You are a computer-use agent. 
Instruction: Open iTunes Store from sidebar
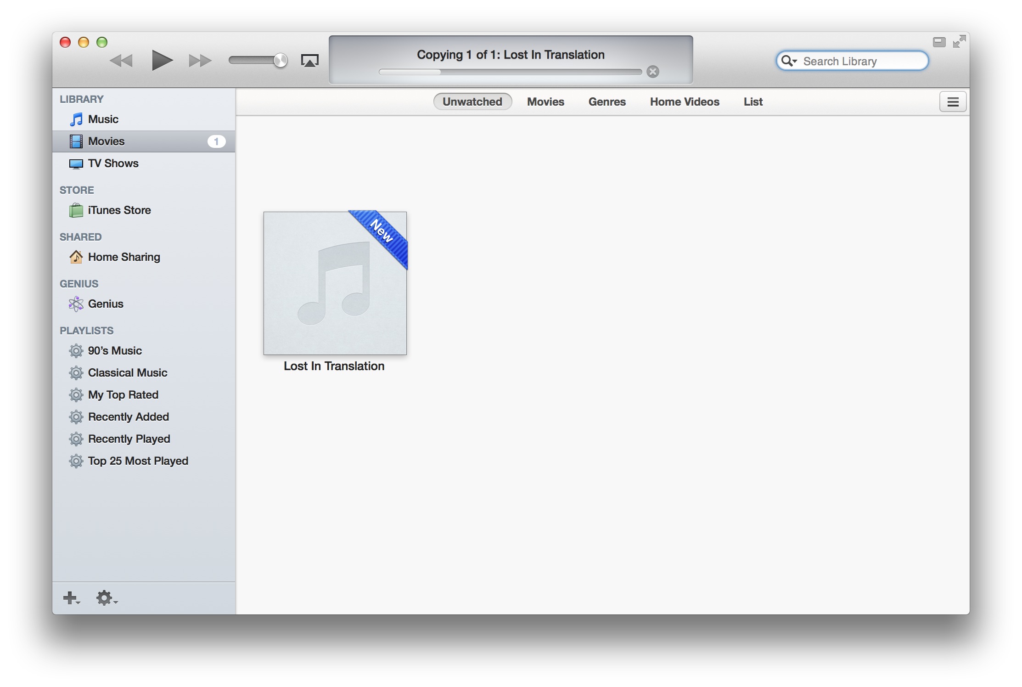tap(118, 209)
